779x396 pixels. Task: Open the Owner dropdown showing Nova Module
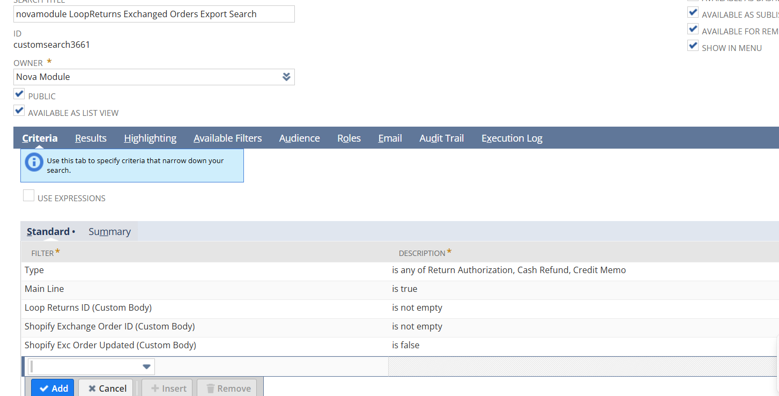pos(154,77)
